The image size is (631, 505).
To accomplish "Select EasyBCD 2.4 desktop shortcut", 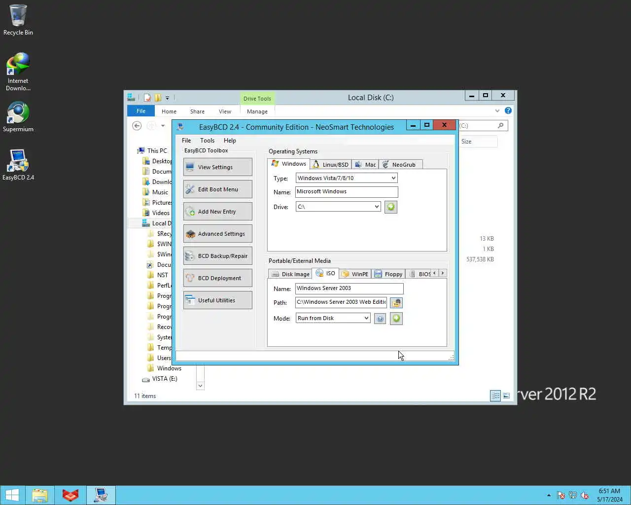I will click(x=18, y=165).
